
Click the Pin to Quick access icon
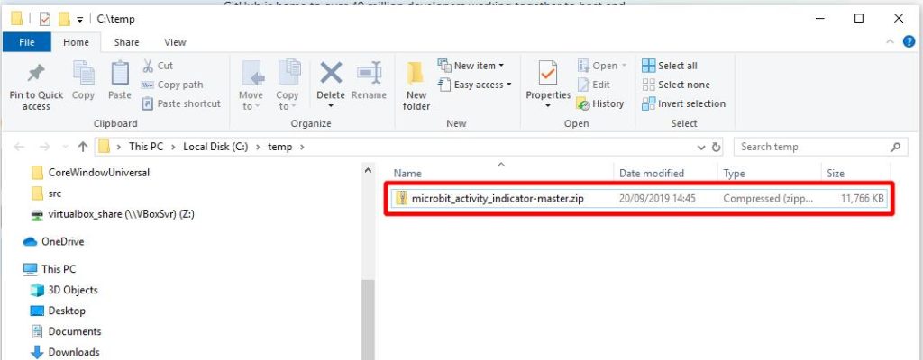pyautogui.click(x=36, y=74)
